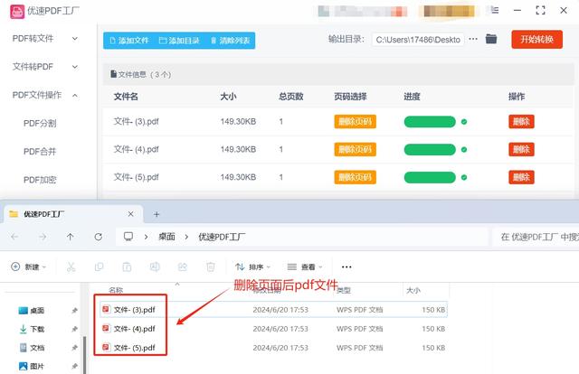
Task: Select PDF加密 in the sidebar
Action: coord(40,180)
